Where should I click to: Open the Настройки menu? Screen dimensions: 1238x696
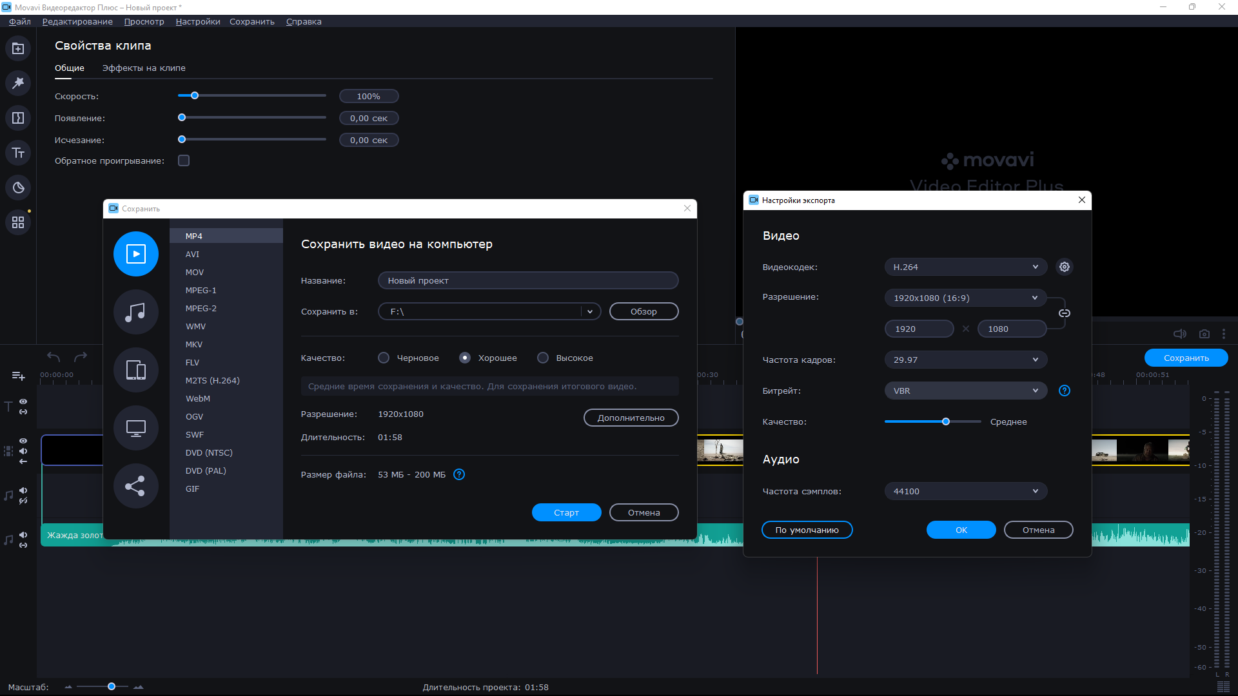(x=197, y=21)
